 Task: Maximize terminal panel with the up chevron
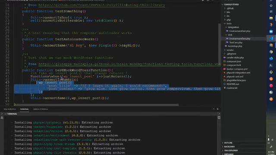[x=213, y=109]
